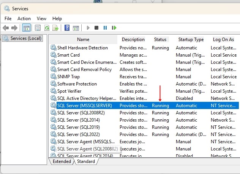Click the Back arrow in the toolbar
240x174 pixels.
(6, 28)
